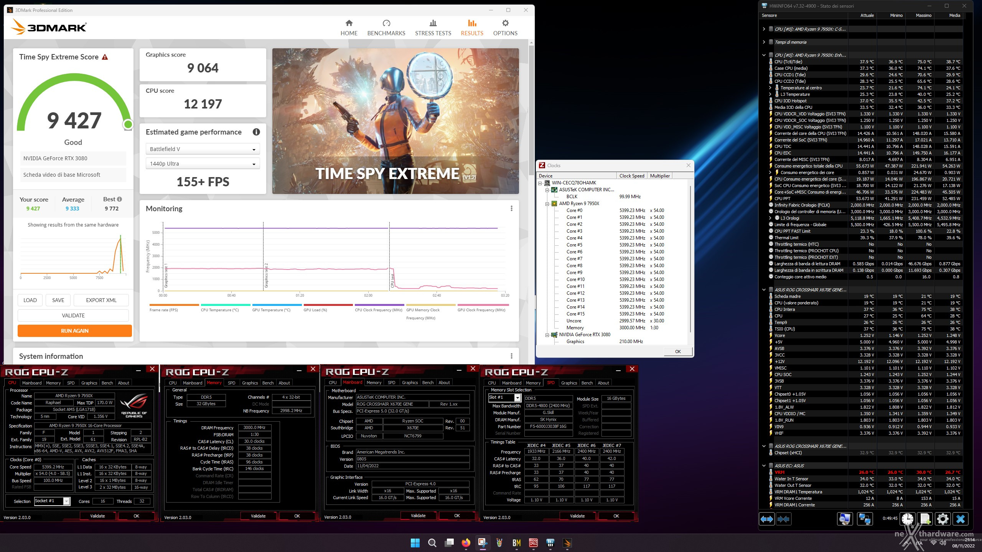Open CPU tab in CPU-Z SPD window
This screenshot has height=552, width=982.
[x=492, y=383]
